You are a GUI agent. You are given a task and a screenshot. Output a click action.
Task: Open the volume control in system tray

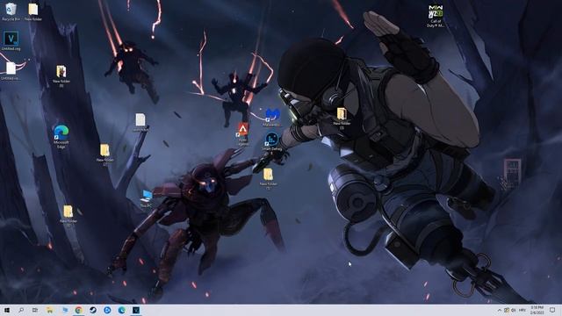(514, 310)
